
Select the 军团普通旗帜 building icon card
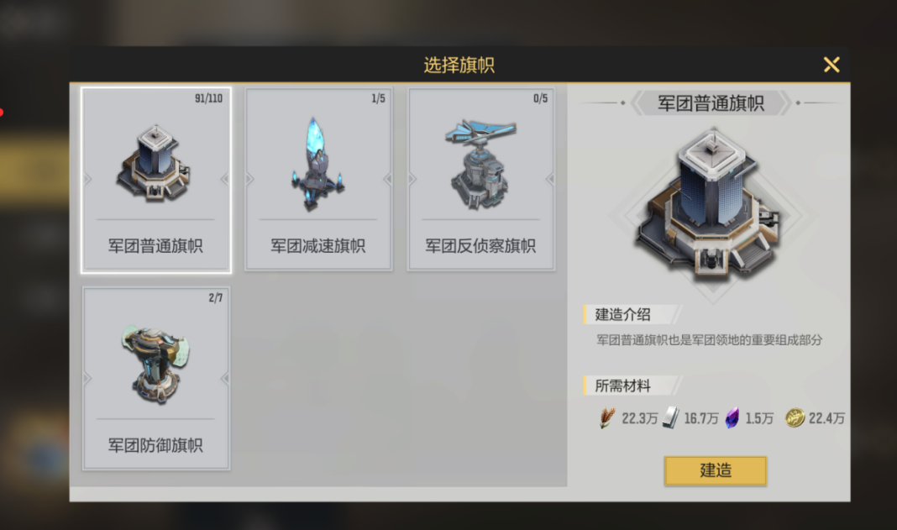coord(156,180)
